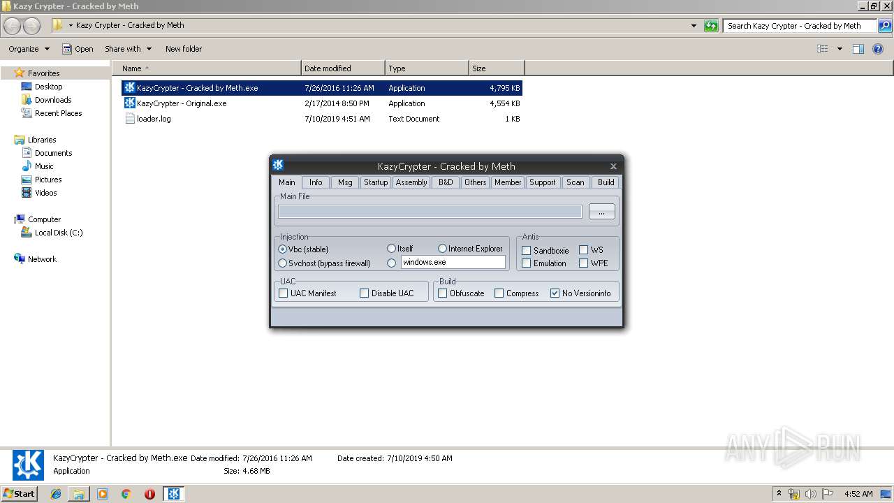The image size is (894, 503).
Task: Open Explorer help question mark icon
Action: [x=878, y=49]
